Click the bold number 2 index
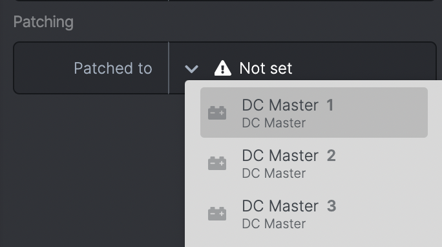The image size is (442, 247). pyautogui.click(x=331, y=156)
